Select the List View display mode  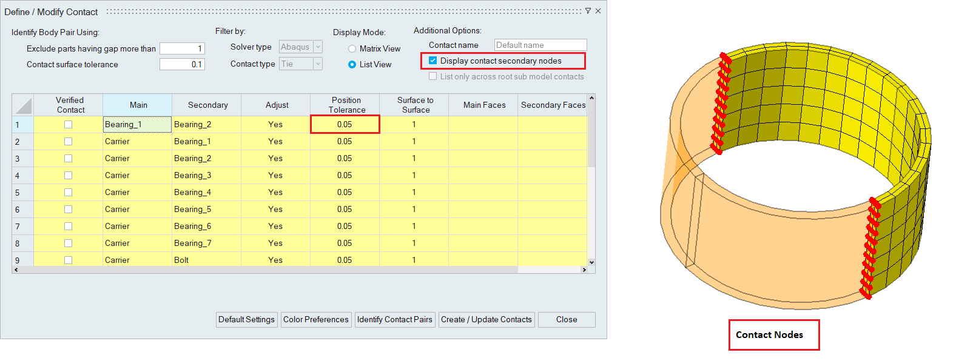pyautogui.click(x=352, y=65)
